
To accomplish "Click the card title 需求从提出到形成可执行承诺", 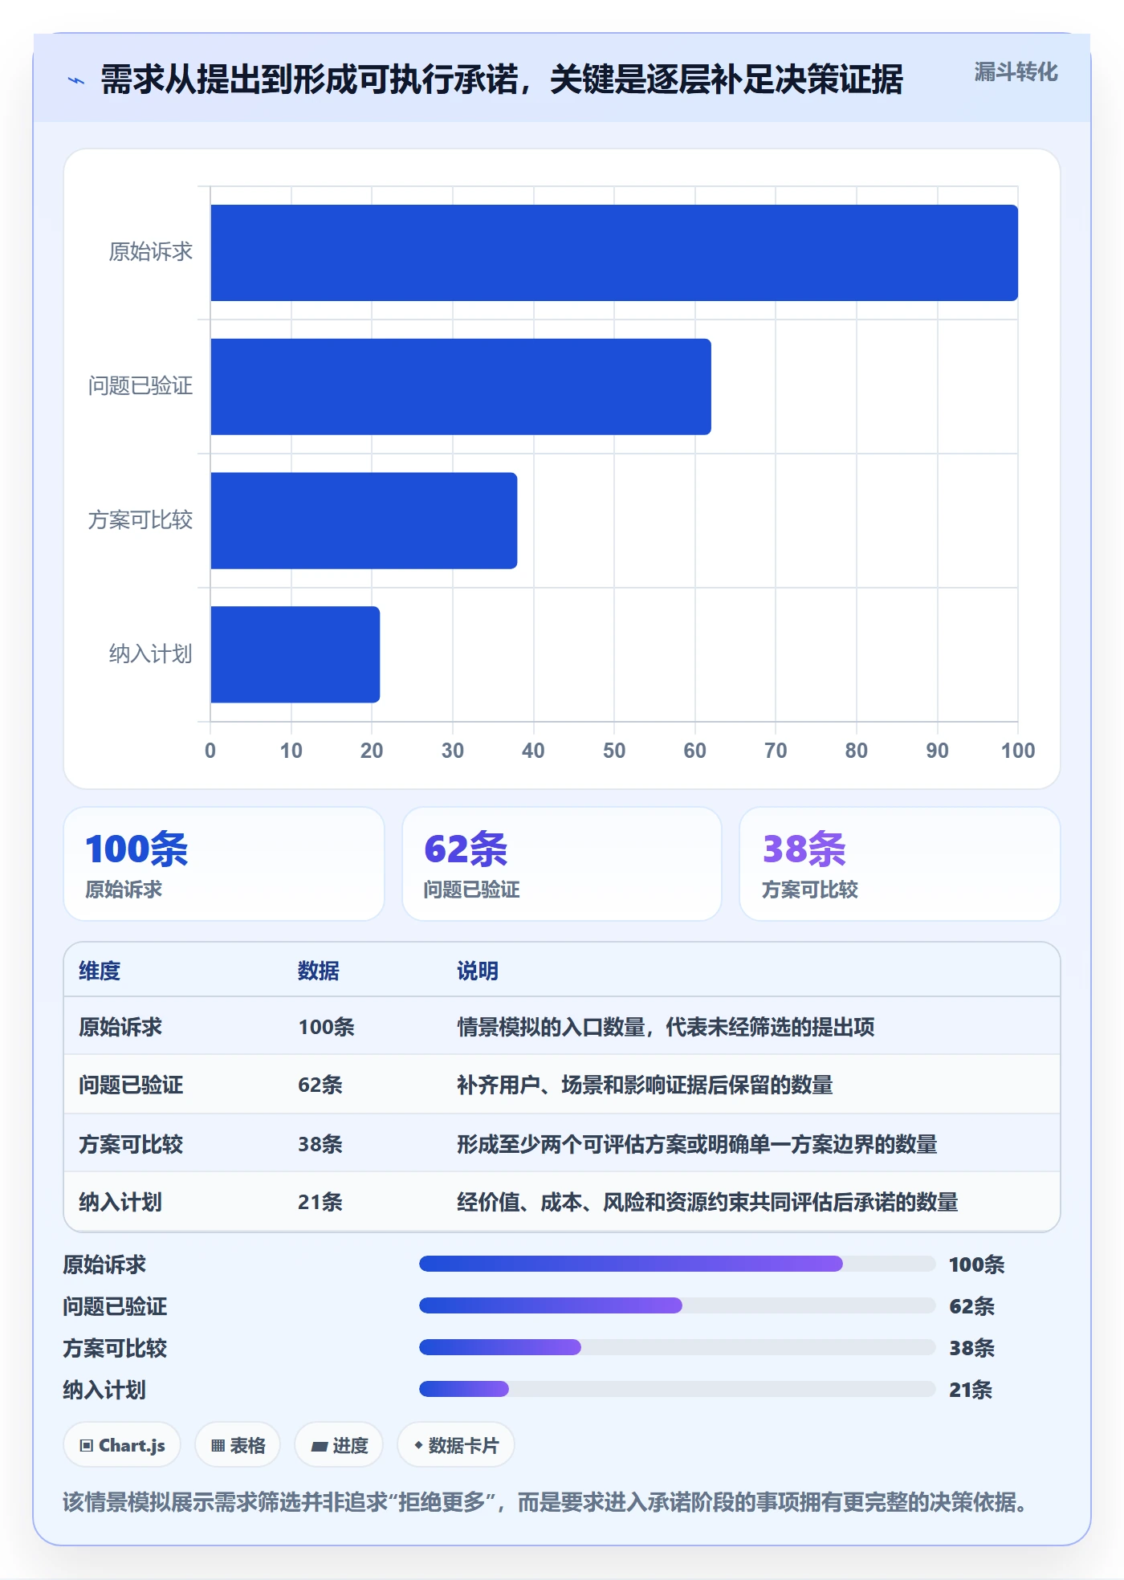I will tap(502, 79).
